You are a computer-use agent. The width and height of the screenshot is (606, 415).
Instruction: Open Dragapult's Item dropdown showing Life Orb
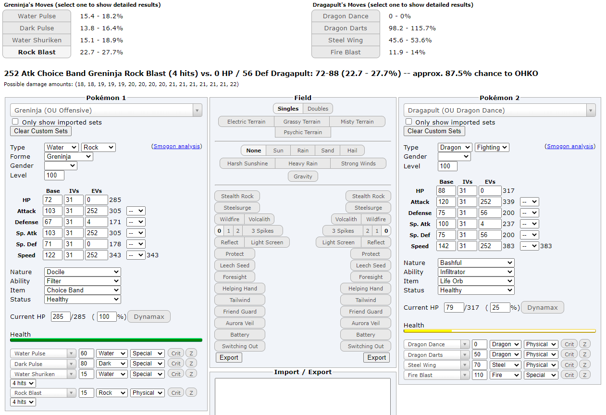pos(476,281)
